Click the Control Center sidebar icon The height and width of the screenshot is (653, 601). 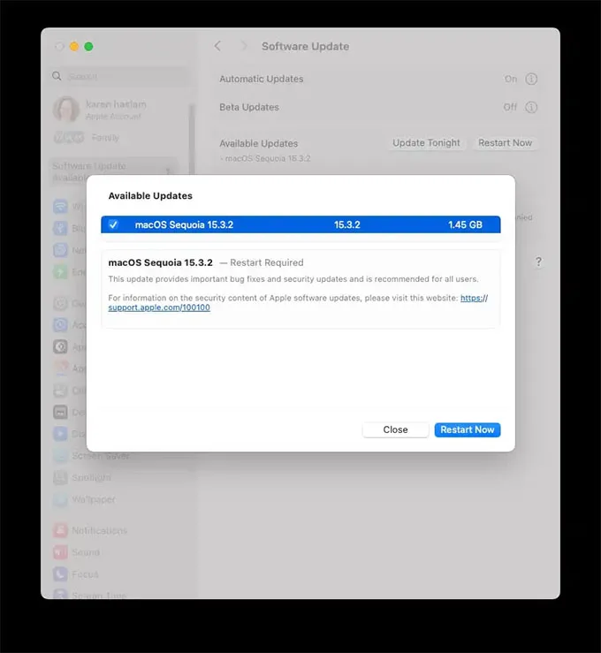point(60,391)
